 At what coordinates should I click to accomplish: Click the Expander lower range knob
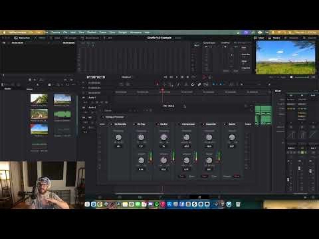pos(209,160)
